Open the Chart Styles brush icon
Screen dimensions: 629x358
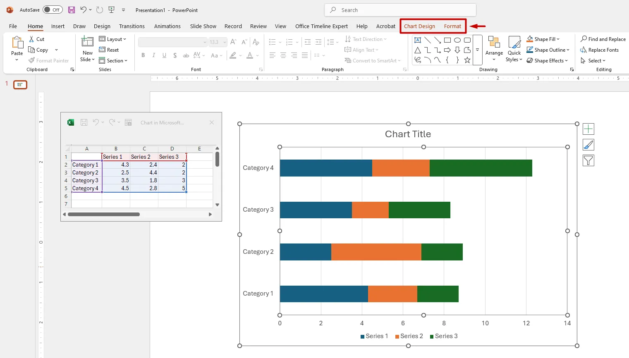[x=588, y=145]
